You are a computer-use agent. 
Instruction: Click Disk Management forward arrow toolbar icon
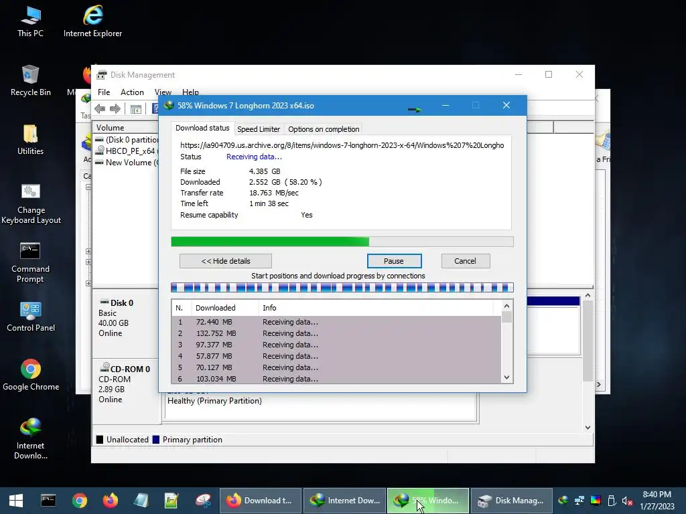pos(115,109)
